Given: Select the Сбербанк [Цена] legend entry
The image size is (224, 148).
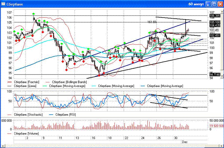Looking at the screenshot, I should pos(22,86).
